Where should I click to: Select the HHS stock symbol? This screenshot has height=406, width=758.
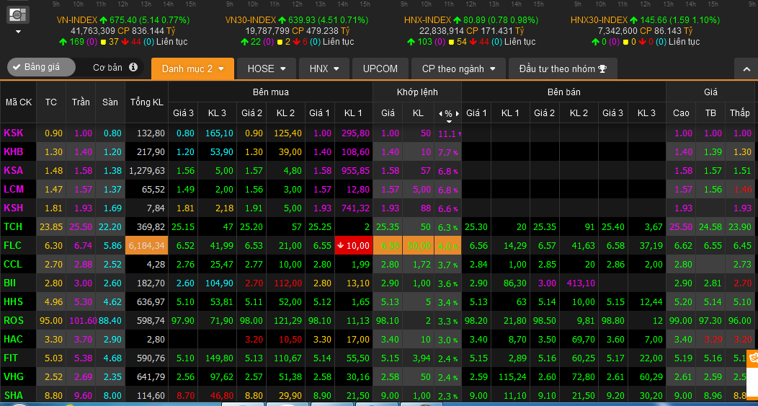[x=14, y=301]
